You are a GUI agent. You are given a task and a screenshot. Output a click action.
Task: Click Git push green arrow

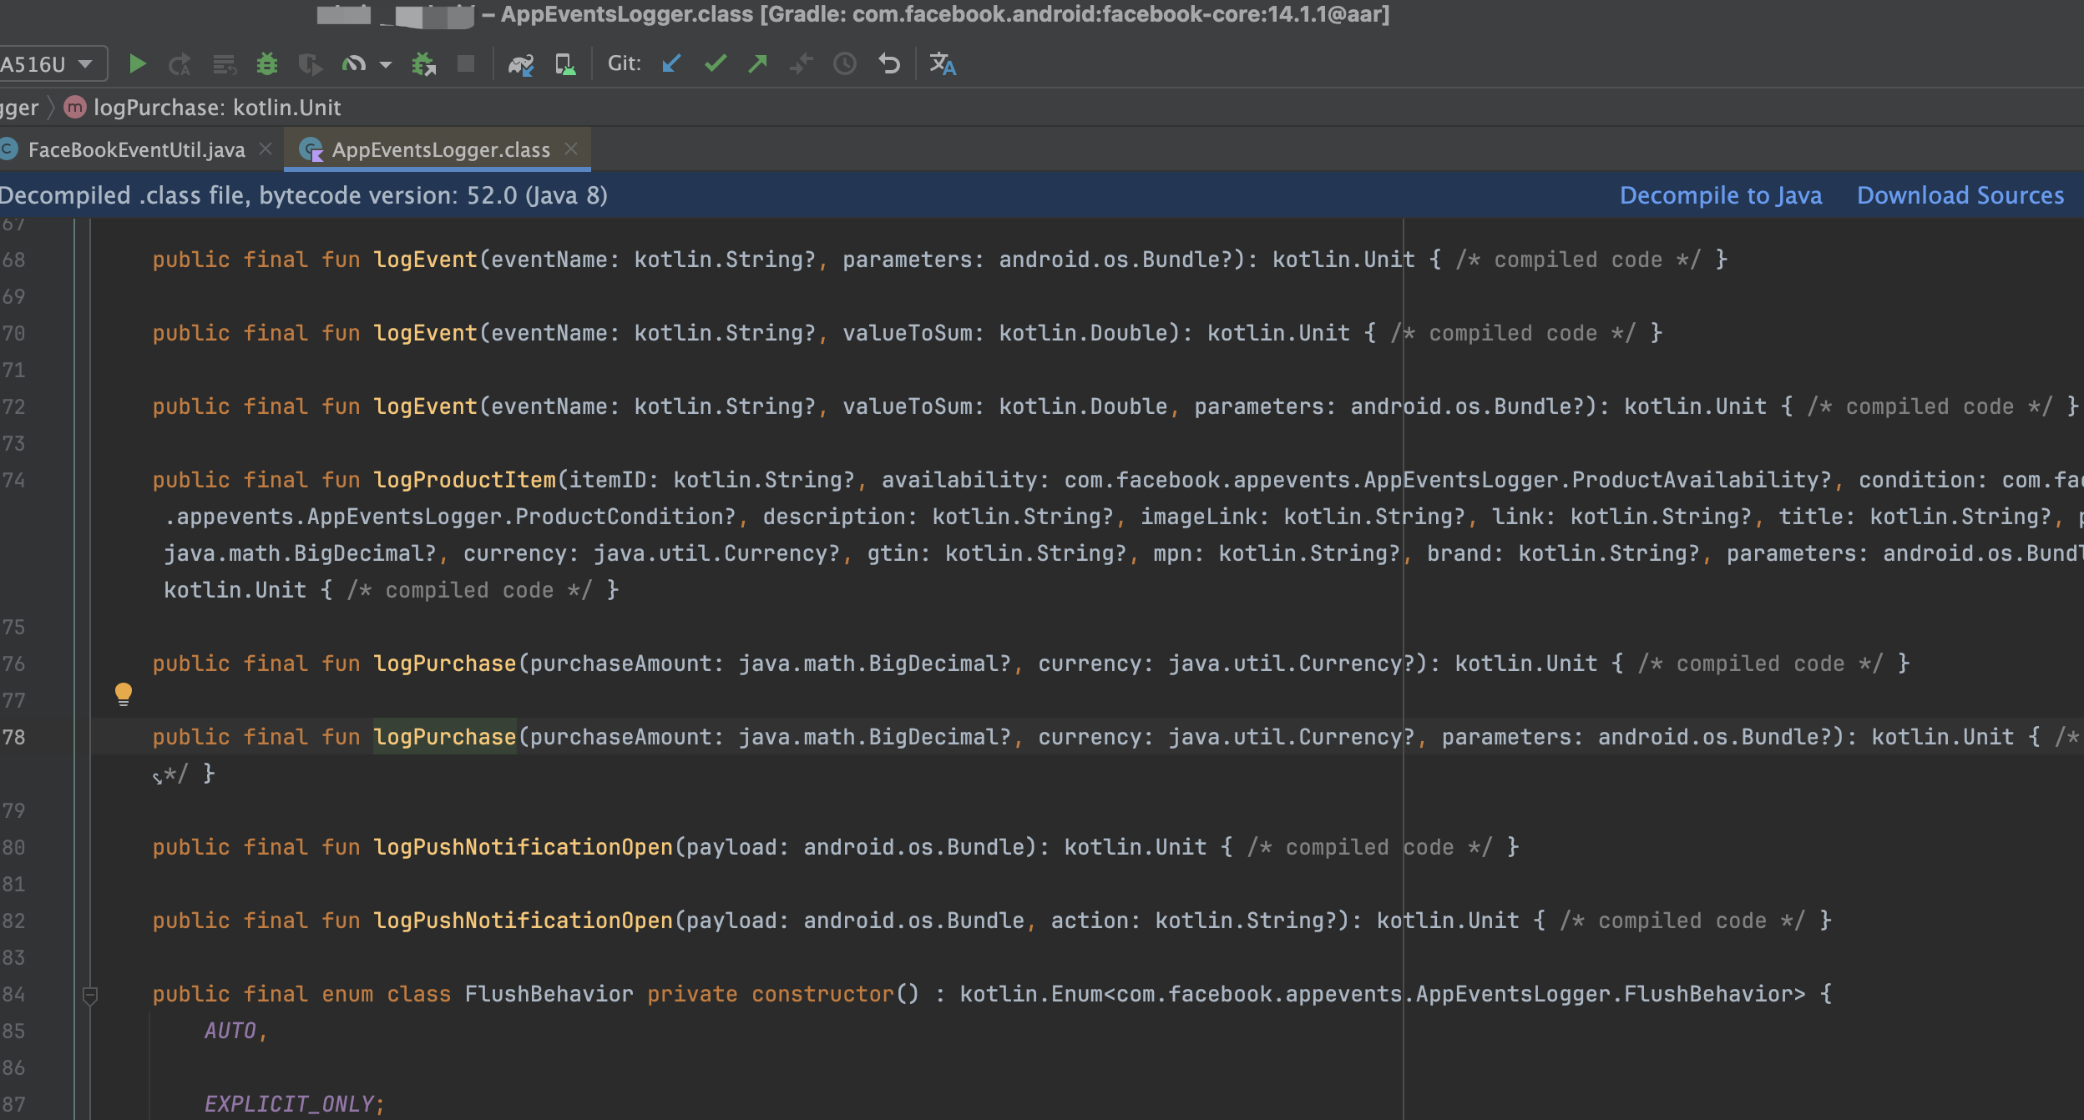758,63
